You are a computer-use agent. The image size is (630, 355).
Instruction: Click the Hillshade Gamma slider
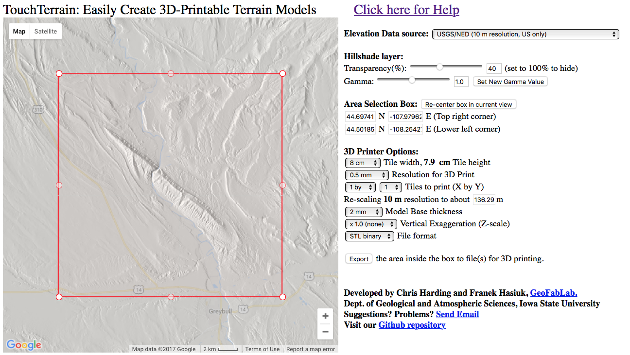tap(413, 80)
